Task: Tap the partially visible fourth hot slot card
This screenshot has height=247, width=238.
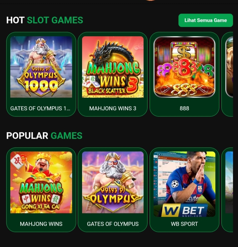Action: click(227, 74)
